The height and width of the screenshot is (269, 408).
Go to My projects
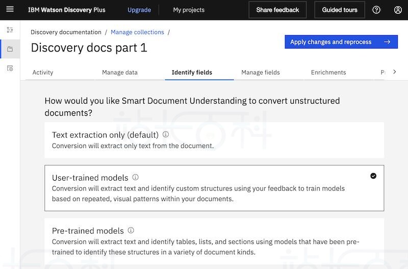coord(189,10)
